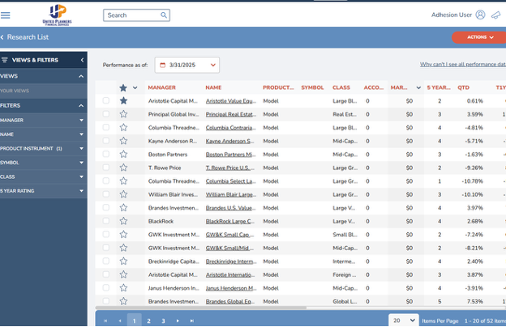Click the search magnifier icon

[x=164, y=15]
